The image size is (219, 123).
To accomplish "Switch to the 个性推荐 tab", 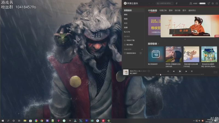I will pos(152,11).
